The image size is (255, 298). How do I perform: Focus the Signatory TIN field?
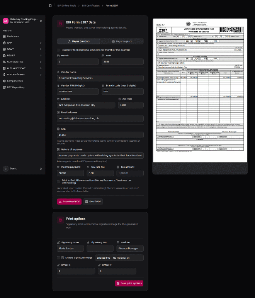point(100,249)
